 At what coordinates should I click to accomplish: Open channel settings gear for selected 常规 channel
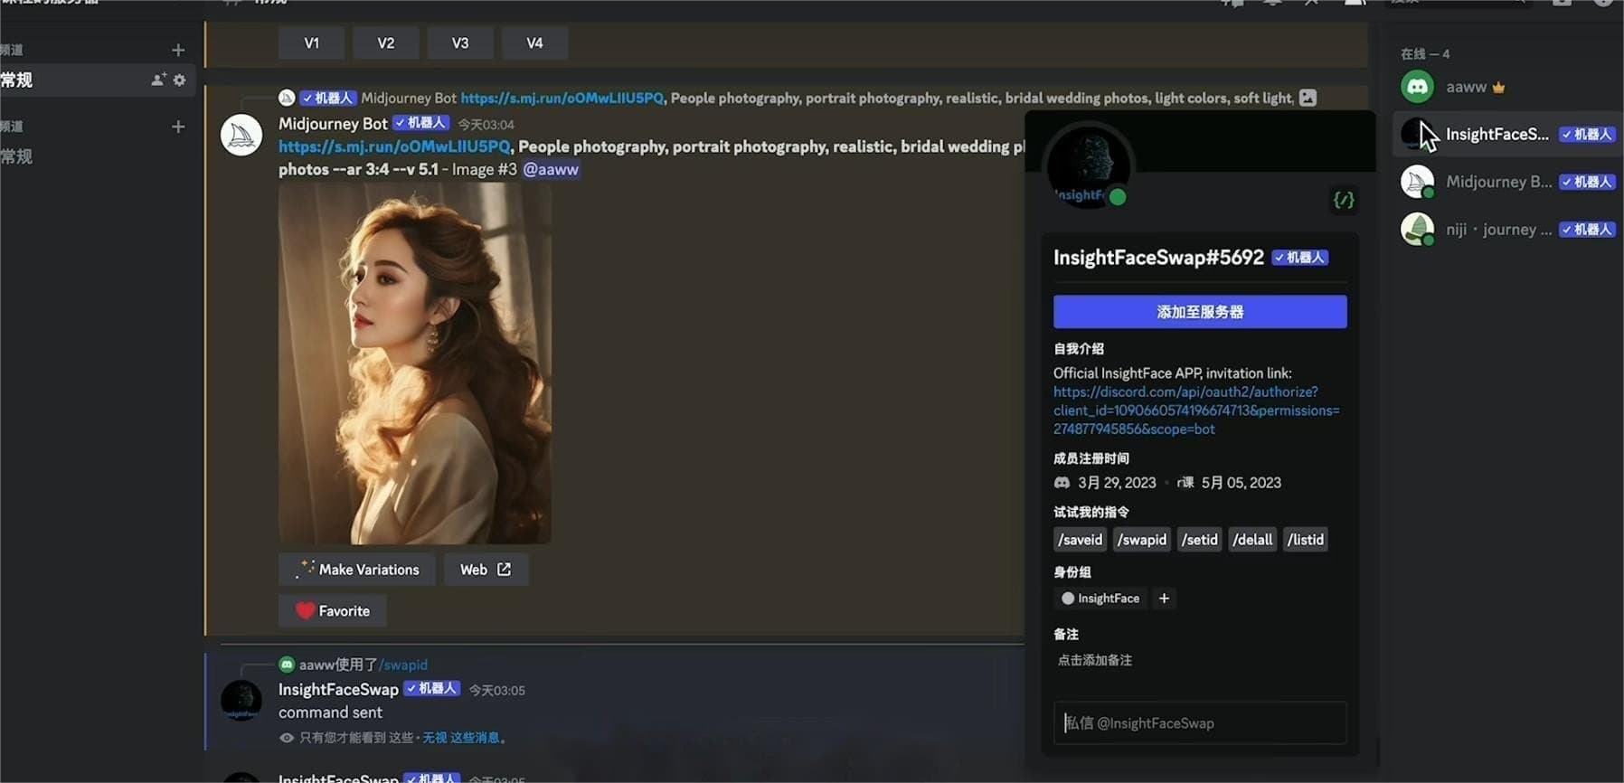pyautogui.click(x=179, y=80)
